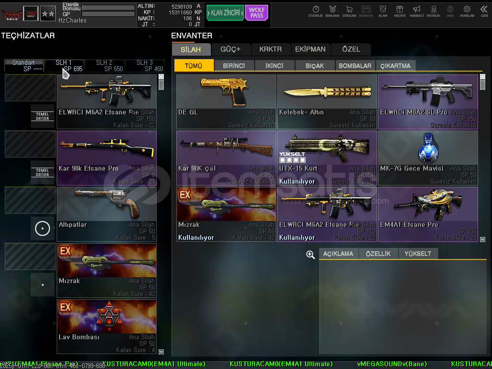Click the dot crosshair icon beside Mızrak slot
Screen dimensions: 492x369
(x=42, y=284)
